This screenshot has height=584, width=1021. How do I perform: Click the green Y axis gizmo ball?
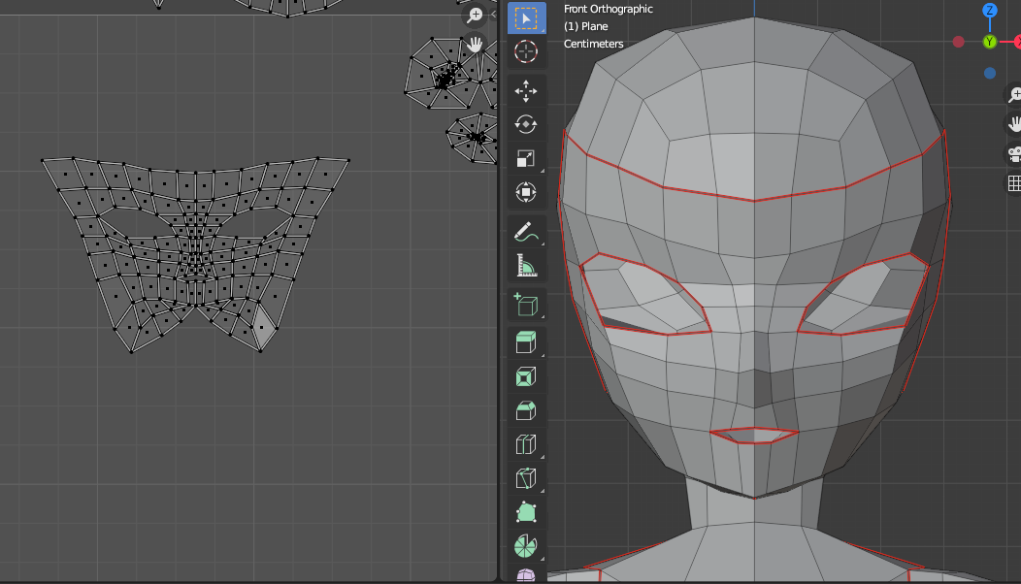pos(990,42)
